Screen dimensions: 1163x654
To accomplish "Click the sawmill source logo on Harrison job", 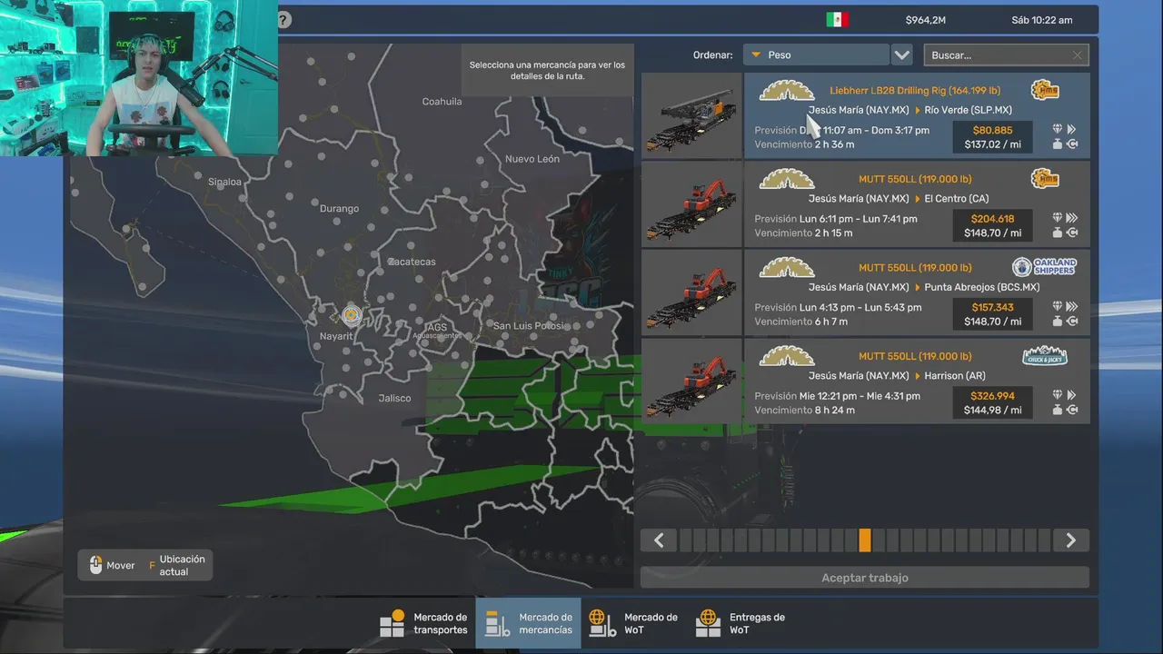I will tap(787, 356).
